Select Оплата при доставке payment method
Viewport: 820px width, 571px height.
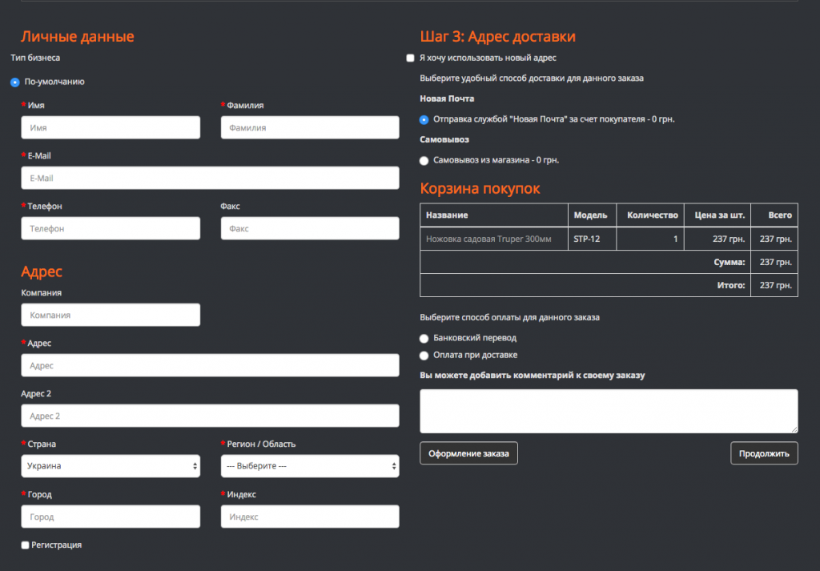point(424,355)
